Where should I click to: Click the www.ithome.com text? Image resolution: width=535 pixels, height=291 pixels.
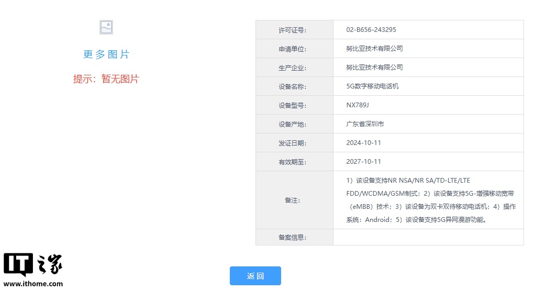[x=33, y=284]
